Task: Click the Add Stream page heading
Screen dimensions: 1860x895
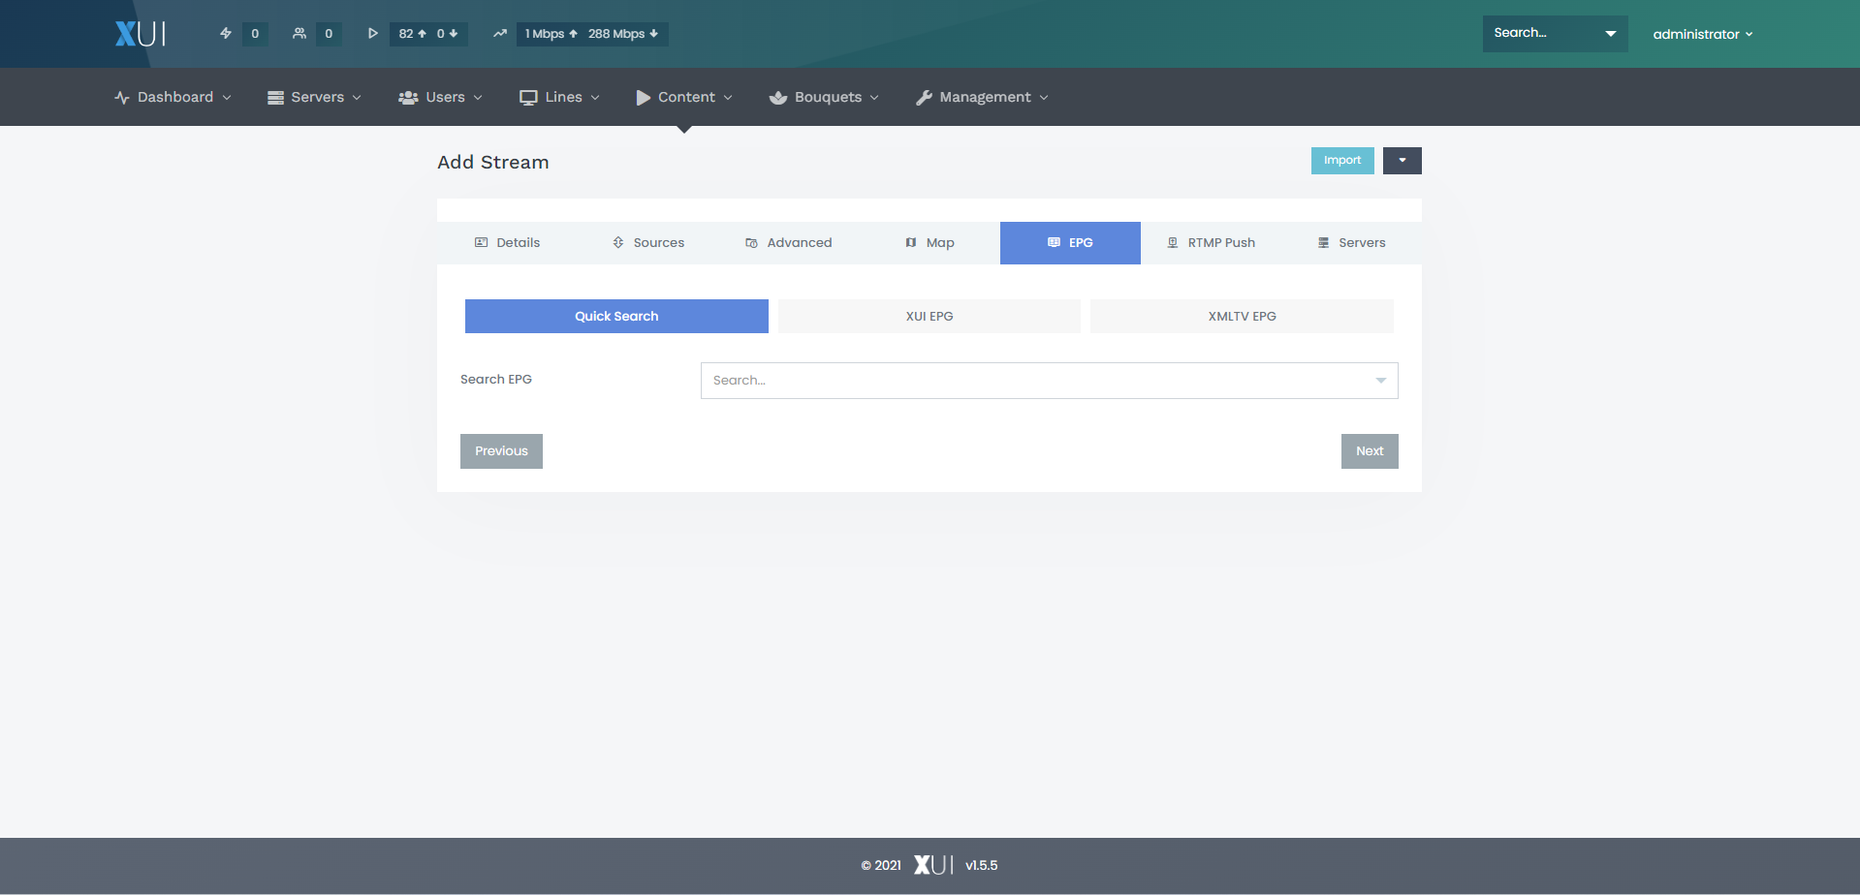Action: 493,163
